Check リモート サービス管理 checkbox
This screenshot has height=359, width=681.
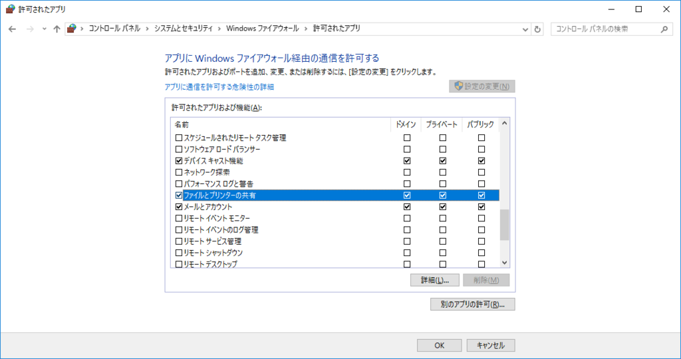pos(178,241)
